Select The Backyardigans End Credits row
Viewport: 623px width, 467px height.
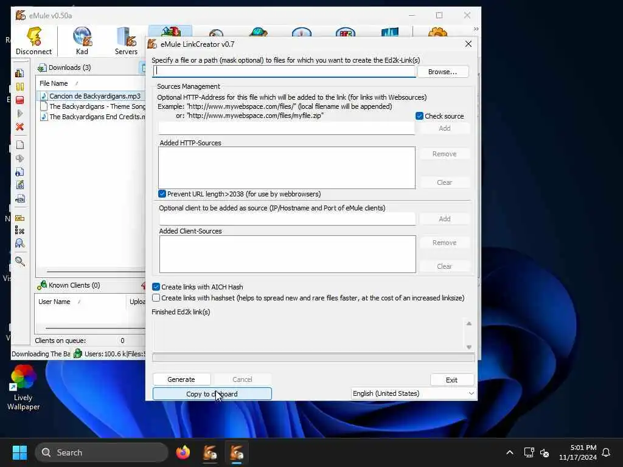(x=92, y=117)
